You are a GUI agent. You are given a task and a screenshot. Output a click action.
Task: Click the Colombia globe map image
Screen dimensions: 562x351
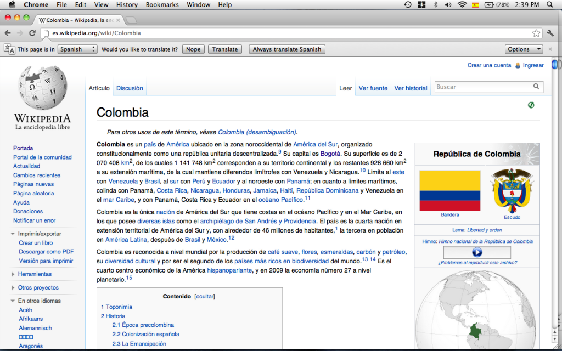(477, 310)
